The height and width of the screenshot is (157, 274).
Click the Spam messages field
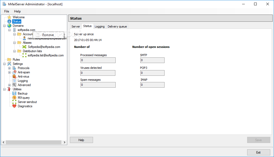(98, 85)
